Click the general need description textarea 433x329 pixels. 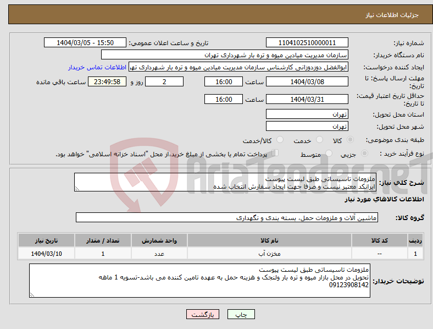pos(225,182)
